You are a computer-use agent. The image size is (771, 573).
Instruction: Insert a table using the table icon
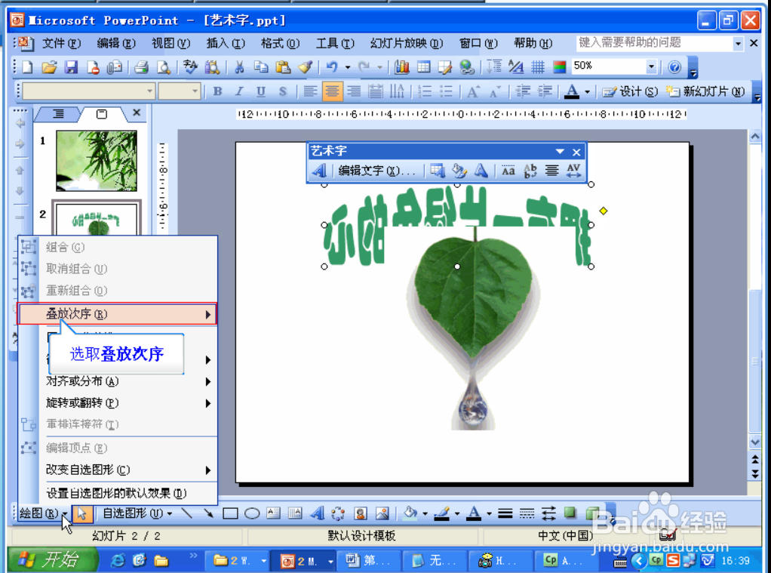(423, 67)
